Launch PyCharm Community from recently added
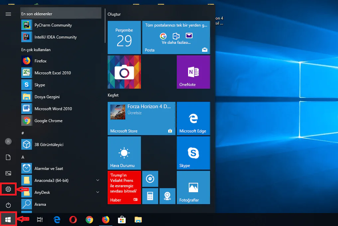Image resolution: width=338 pixels, height=226 pixels. (53, 25)
